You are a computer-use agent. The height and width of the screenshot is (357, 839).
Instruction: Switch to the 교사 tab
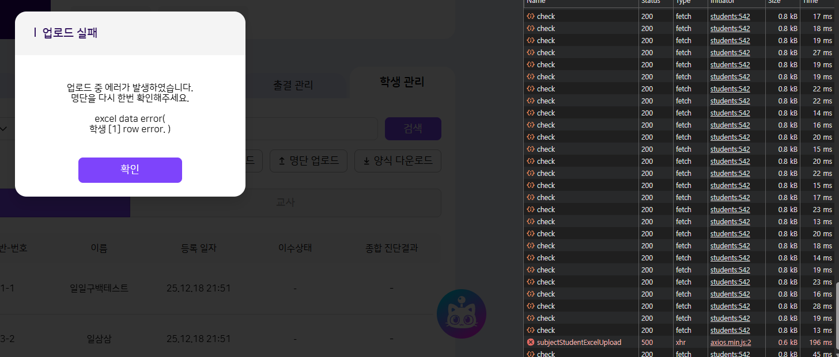pyautogui.click(x=286, y=203)
